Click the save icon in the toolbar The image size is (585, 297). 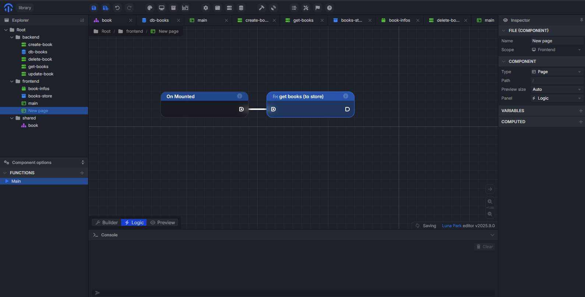pos(94,8)
